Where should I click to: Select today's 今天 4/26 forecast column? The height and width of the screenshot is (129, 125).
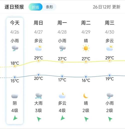15,71
